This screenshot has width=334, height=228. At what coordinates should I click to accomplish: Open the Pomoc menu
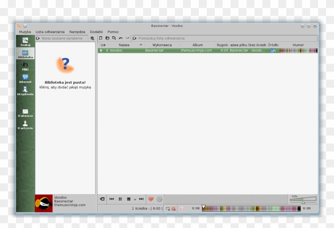[x=113, y=32]
